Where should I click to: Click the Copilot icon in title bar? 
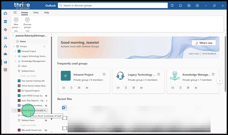tap(197, 6)
